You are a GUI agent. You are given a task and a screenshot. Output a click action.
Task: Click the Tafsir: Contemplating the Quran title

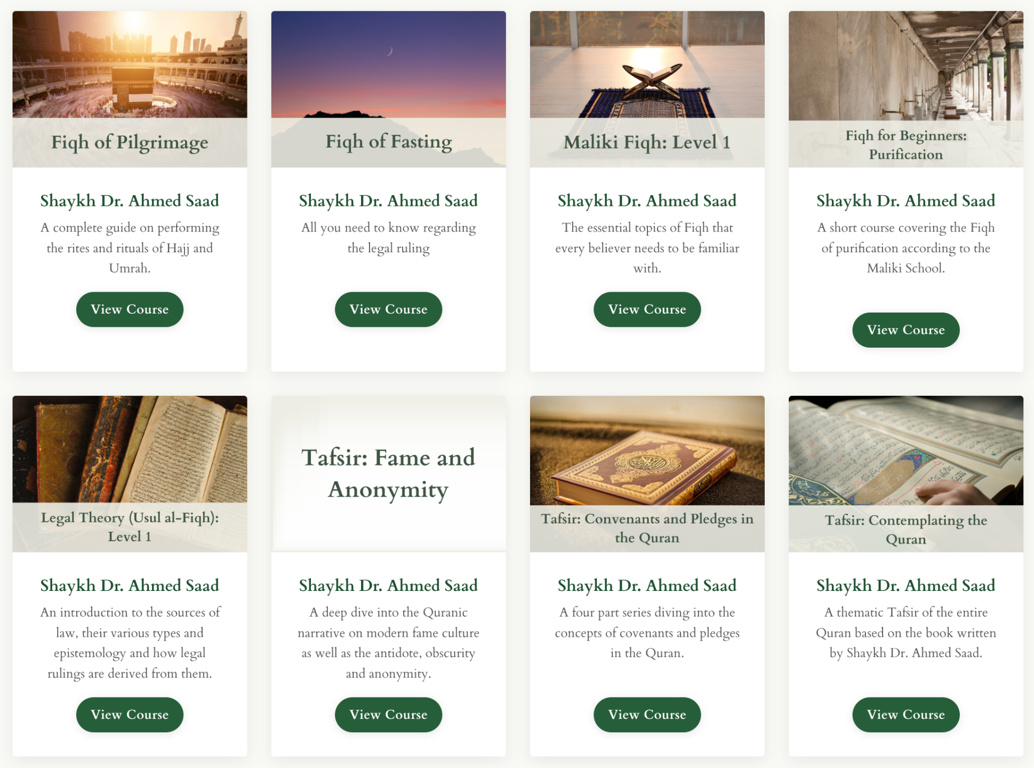coord(905,530)
